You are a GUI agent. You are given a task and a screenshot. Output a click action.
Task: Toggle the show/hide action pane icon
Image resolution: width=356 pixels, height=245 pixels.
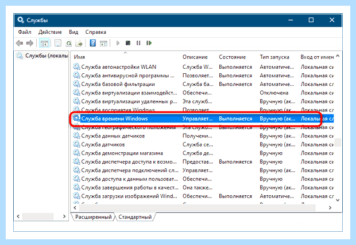tap(103, 43)
